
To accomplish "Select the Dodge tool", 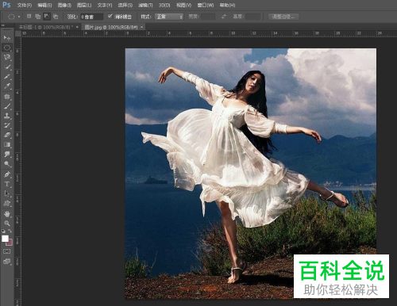I will pos(7,164).
